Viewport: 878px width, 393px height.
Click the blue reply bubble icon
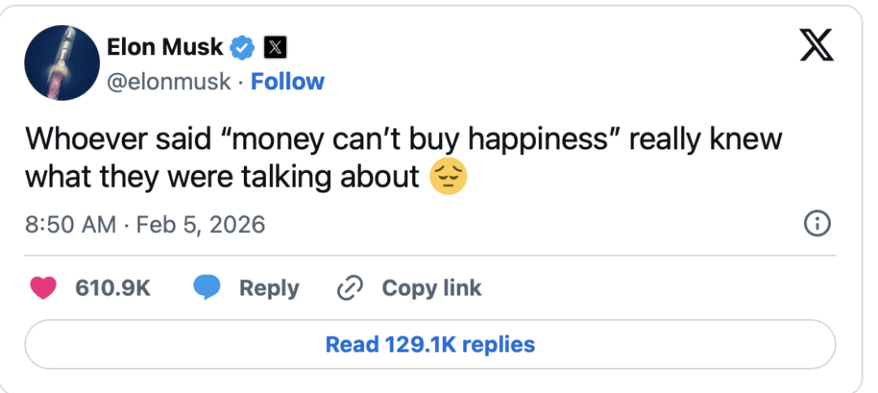click(207, 288)
